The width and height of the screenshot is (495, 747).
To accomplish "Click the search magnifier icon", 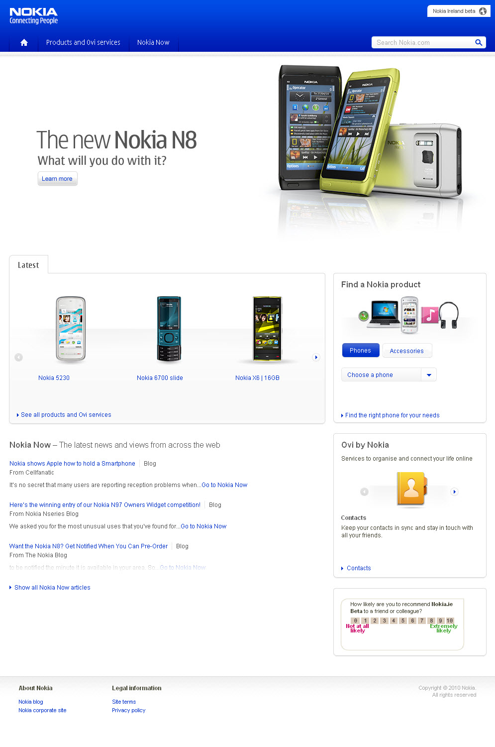I will (x=479, y=42).
